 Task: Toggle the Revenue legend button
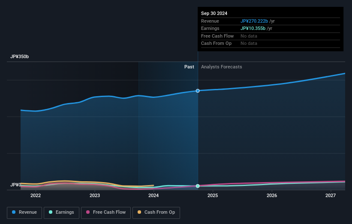click(x=24, y=212)
